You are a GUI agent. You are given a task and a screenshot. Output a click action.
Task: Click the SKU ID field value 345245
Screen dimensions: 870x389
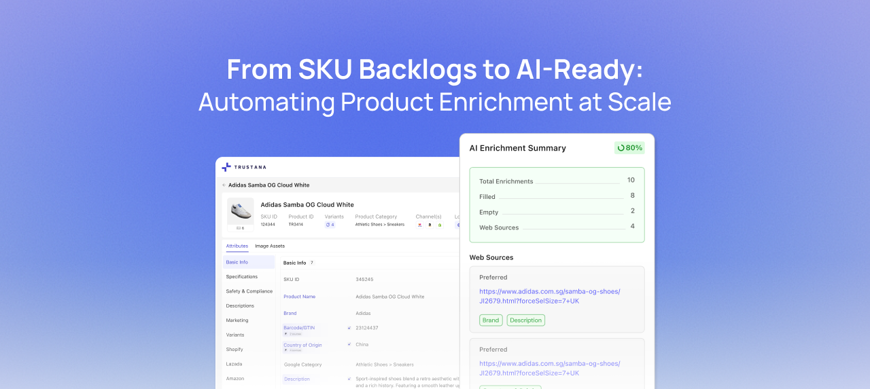(x=364, y=280)
